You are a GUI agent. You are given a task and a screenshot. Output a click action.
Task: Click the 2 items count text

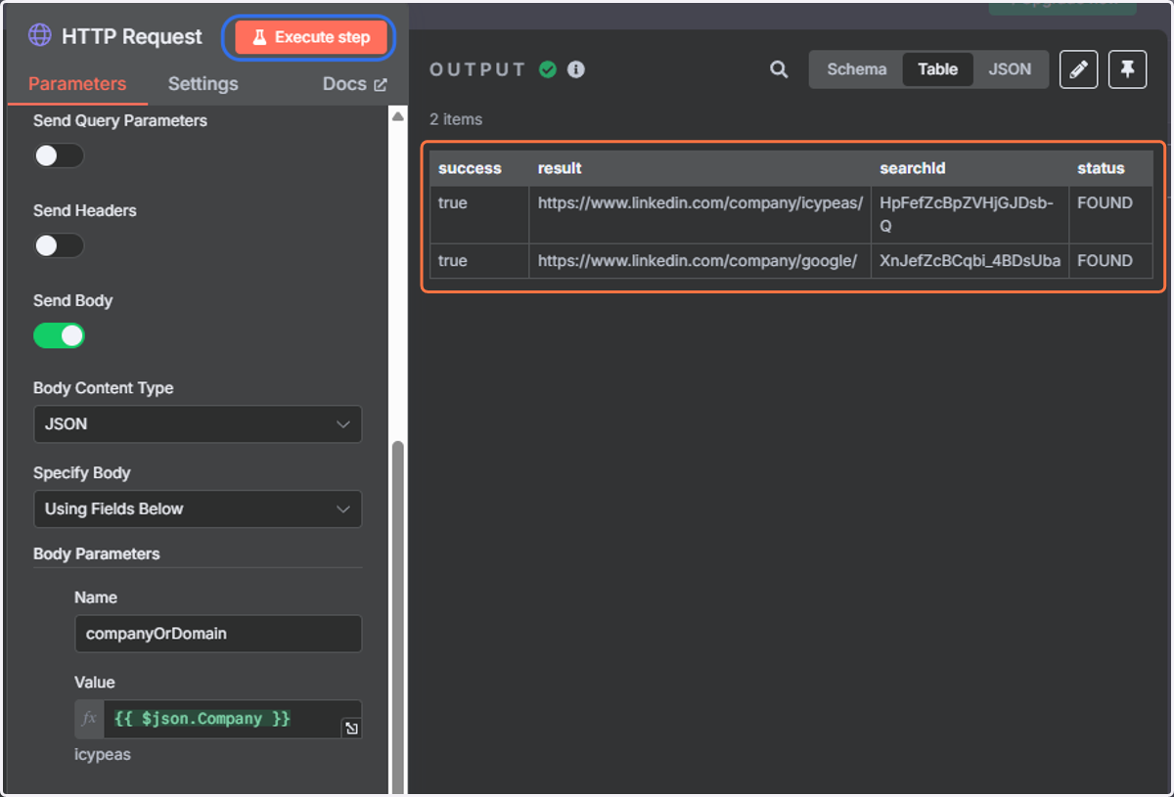456,119
